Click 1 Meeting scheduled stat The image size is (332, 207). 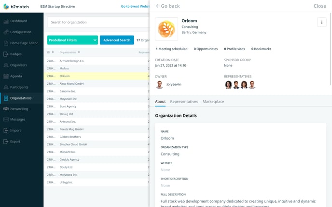tap(171, 49)
